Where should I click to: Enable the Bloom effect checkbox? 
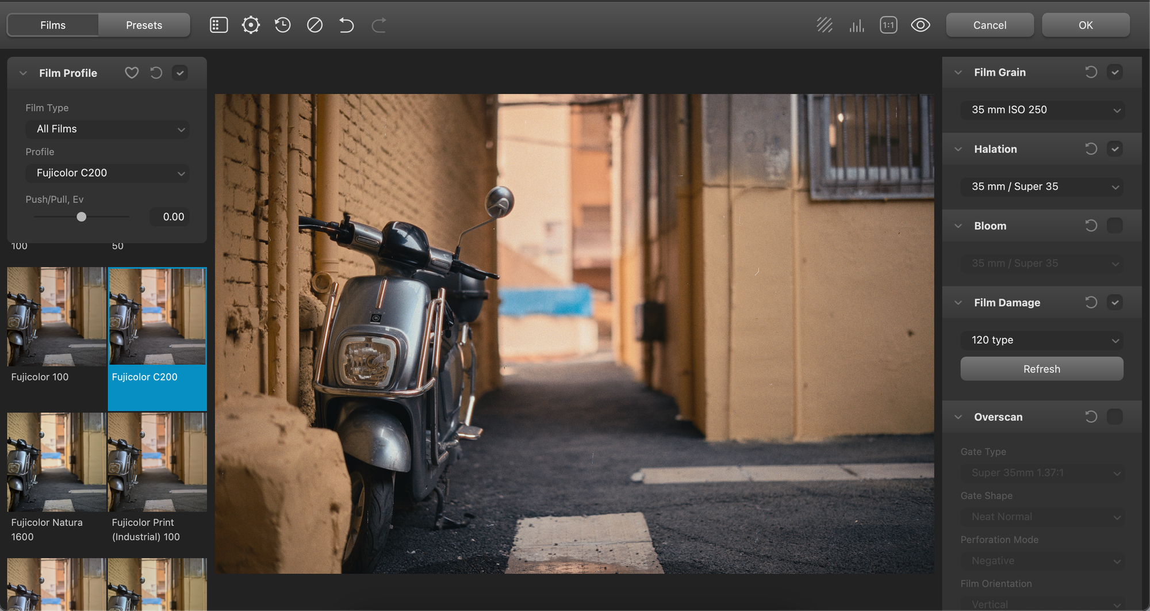pyautogui.click(x=1115, y=226)
